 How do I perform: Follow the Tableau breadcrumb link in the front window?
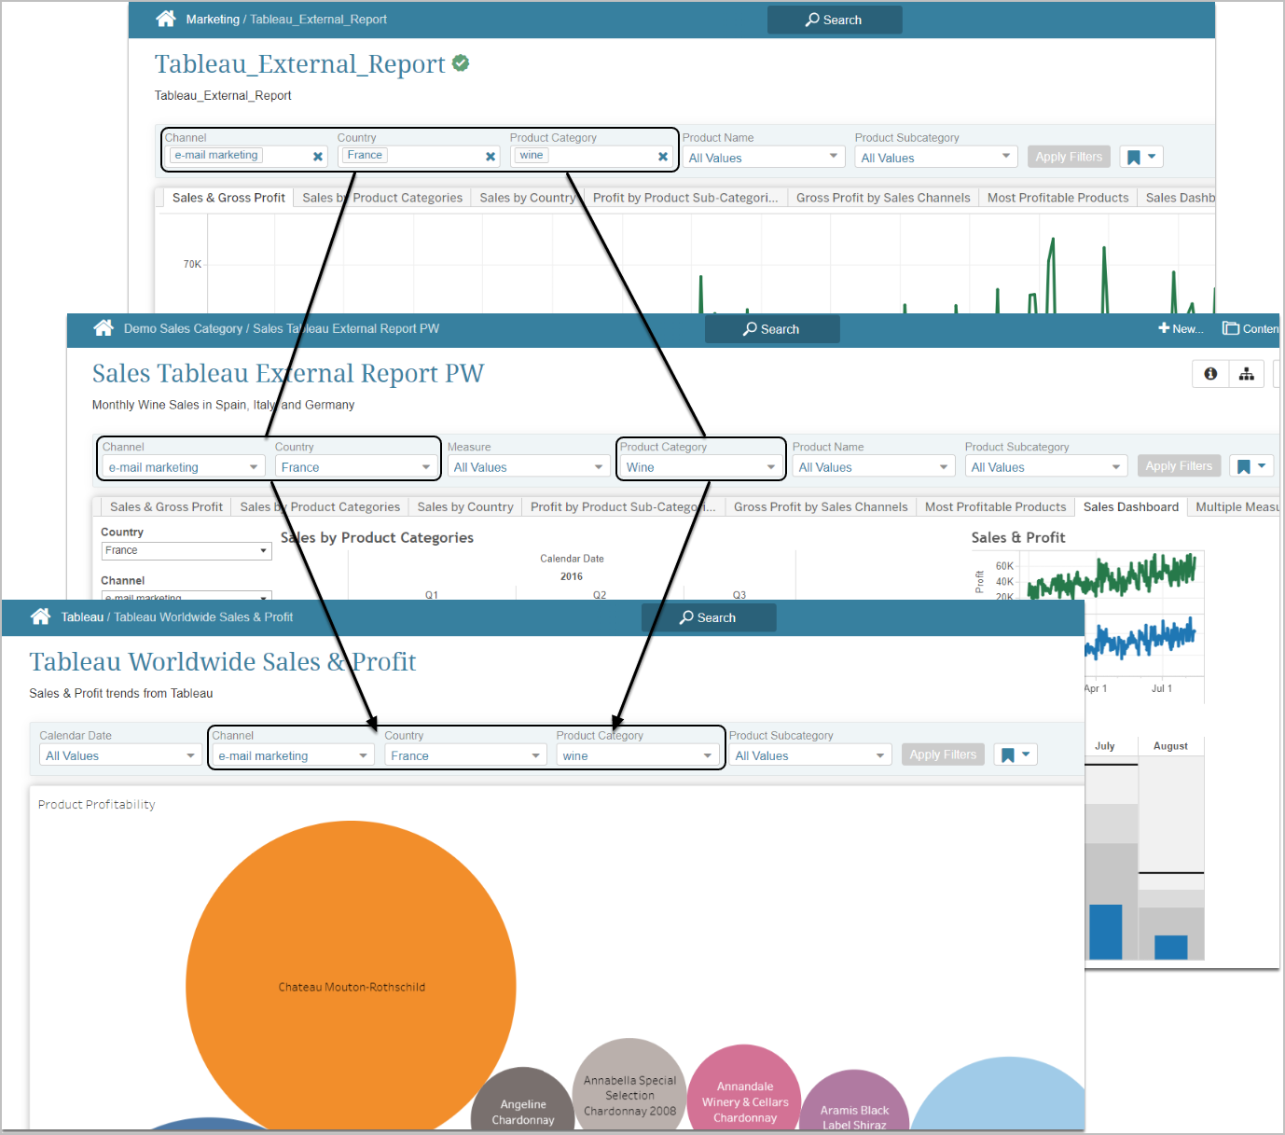82,617
